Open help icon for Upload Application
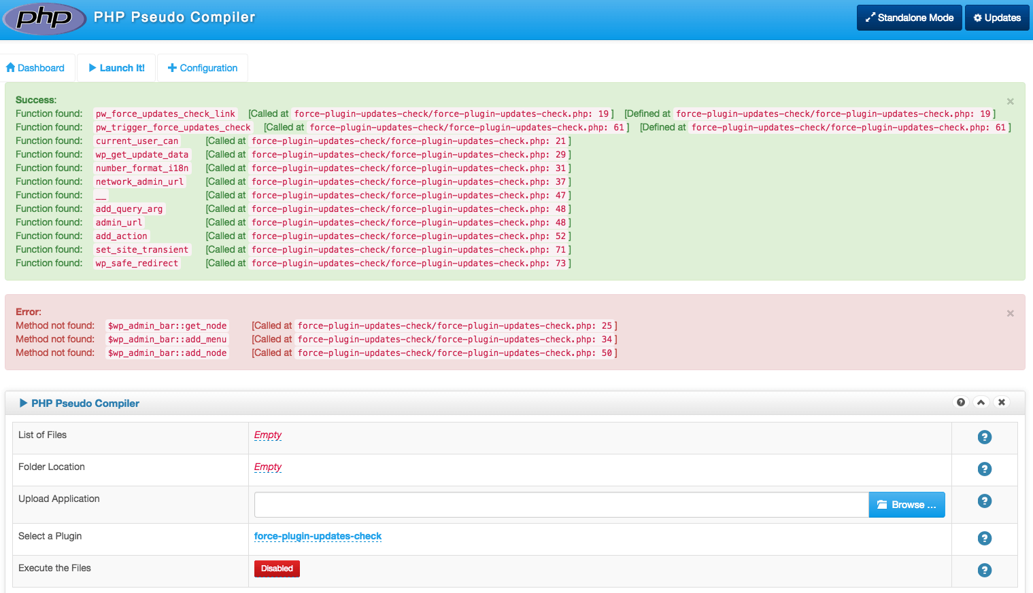 click(x=984, y=501)
